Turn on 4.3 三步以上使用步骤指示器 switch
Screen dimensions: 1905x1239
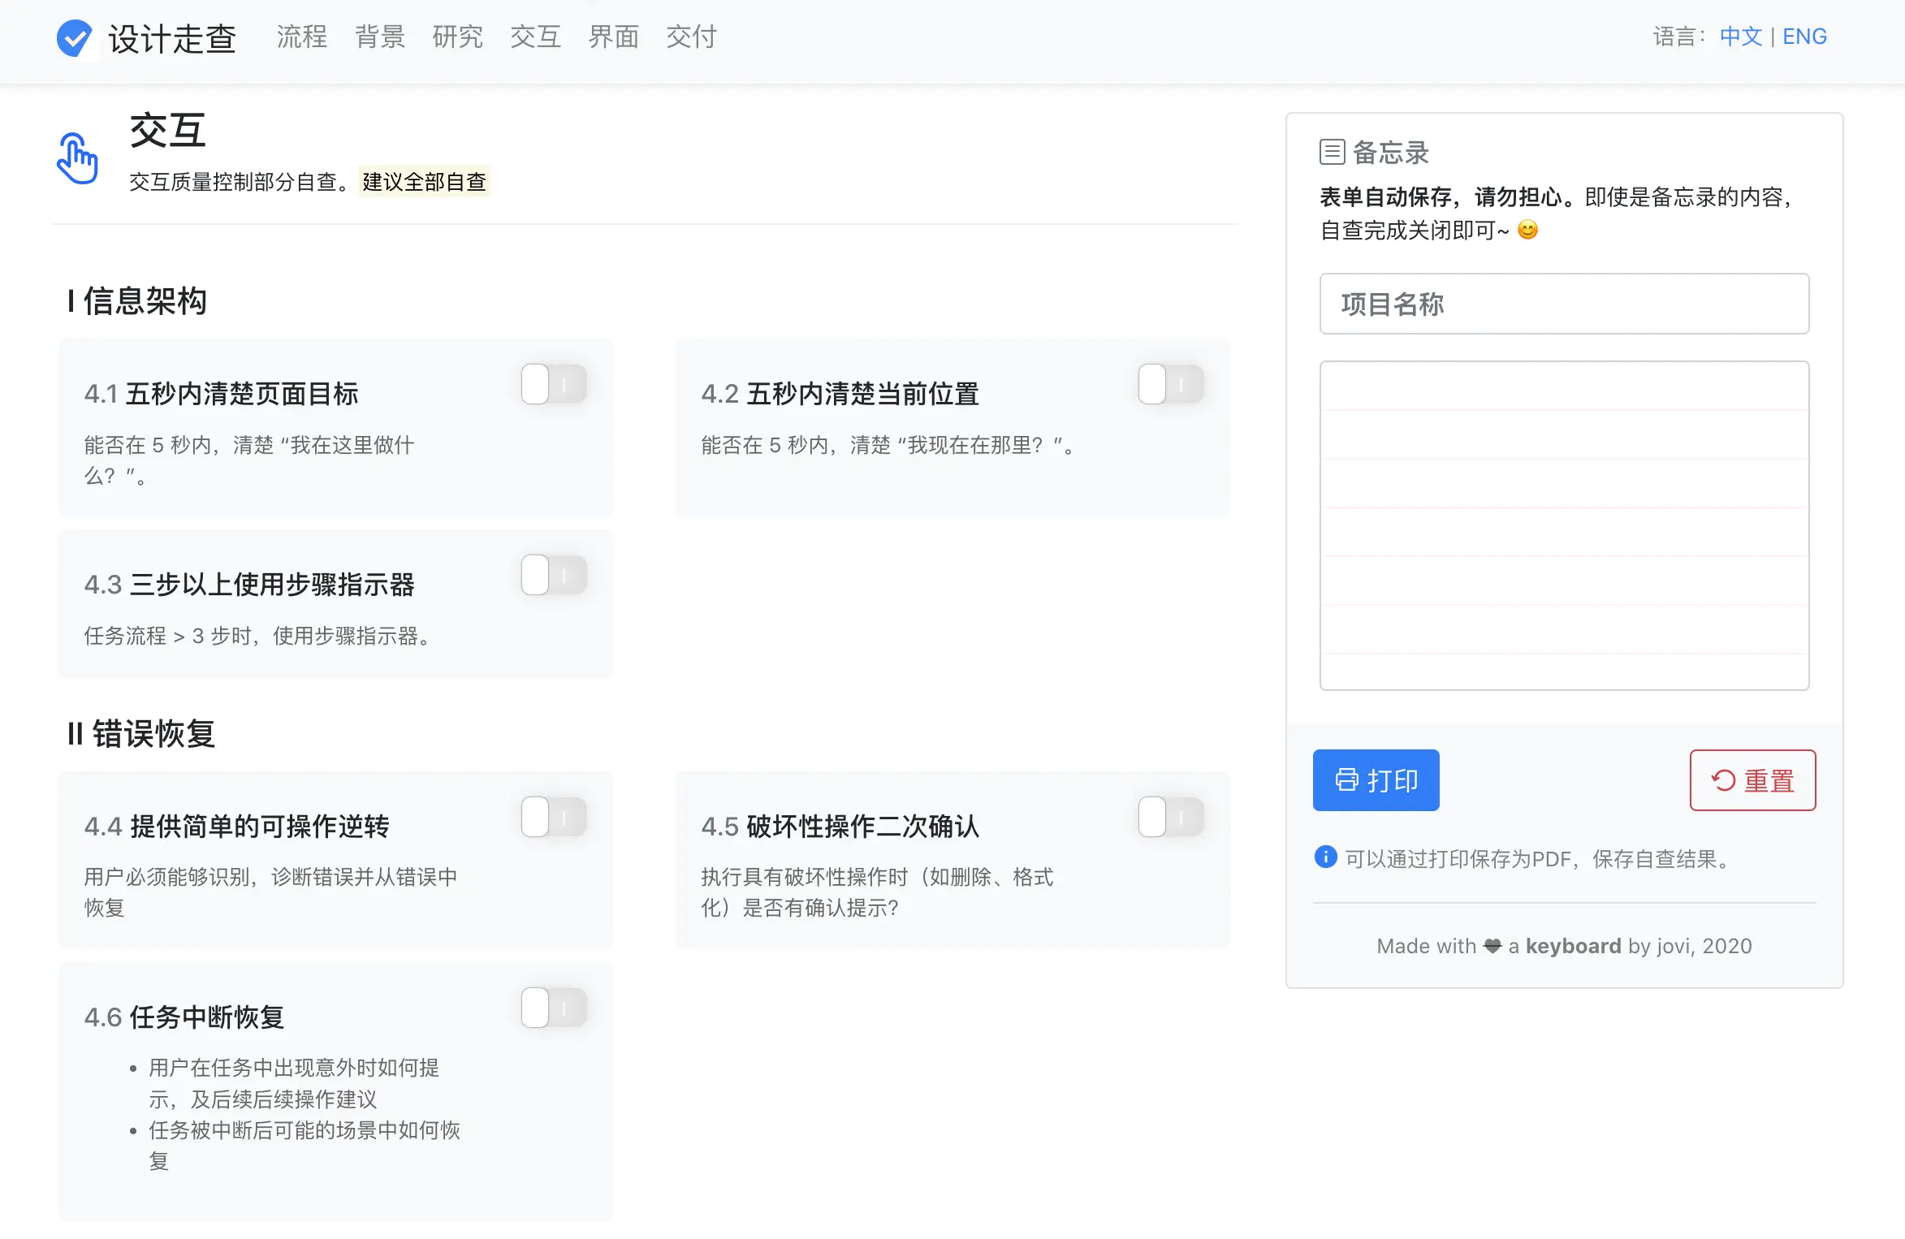point(553,575)
